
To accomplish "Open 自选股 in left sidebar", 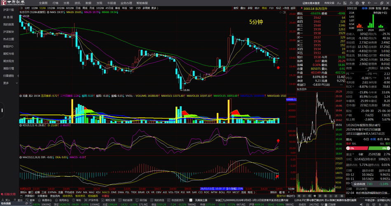I will 8,17.
